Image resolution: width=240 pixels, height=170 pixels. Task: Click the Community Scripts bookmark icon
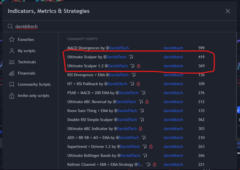[12, 84]
